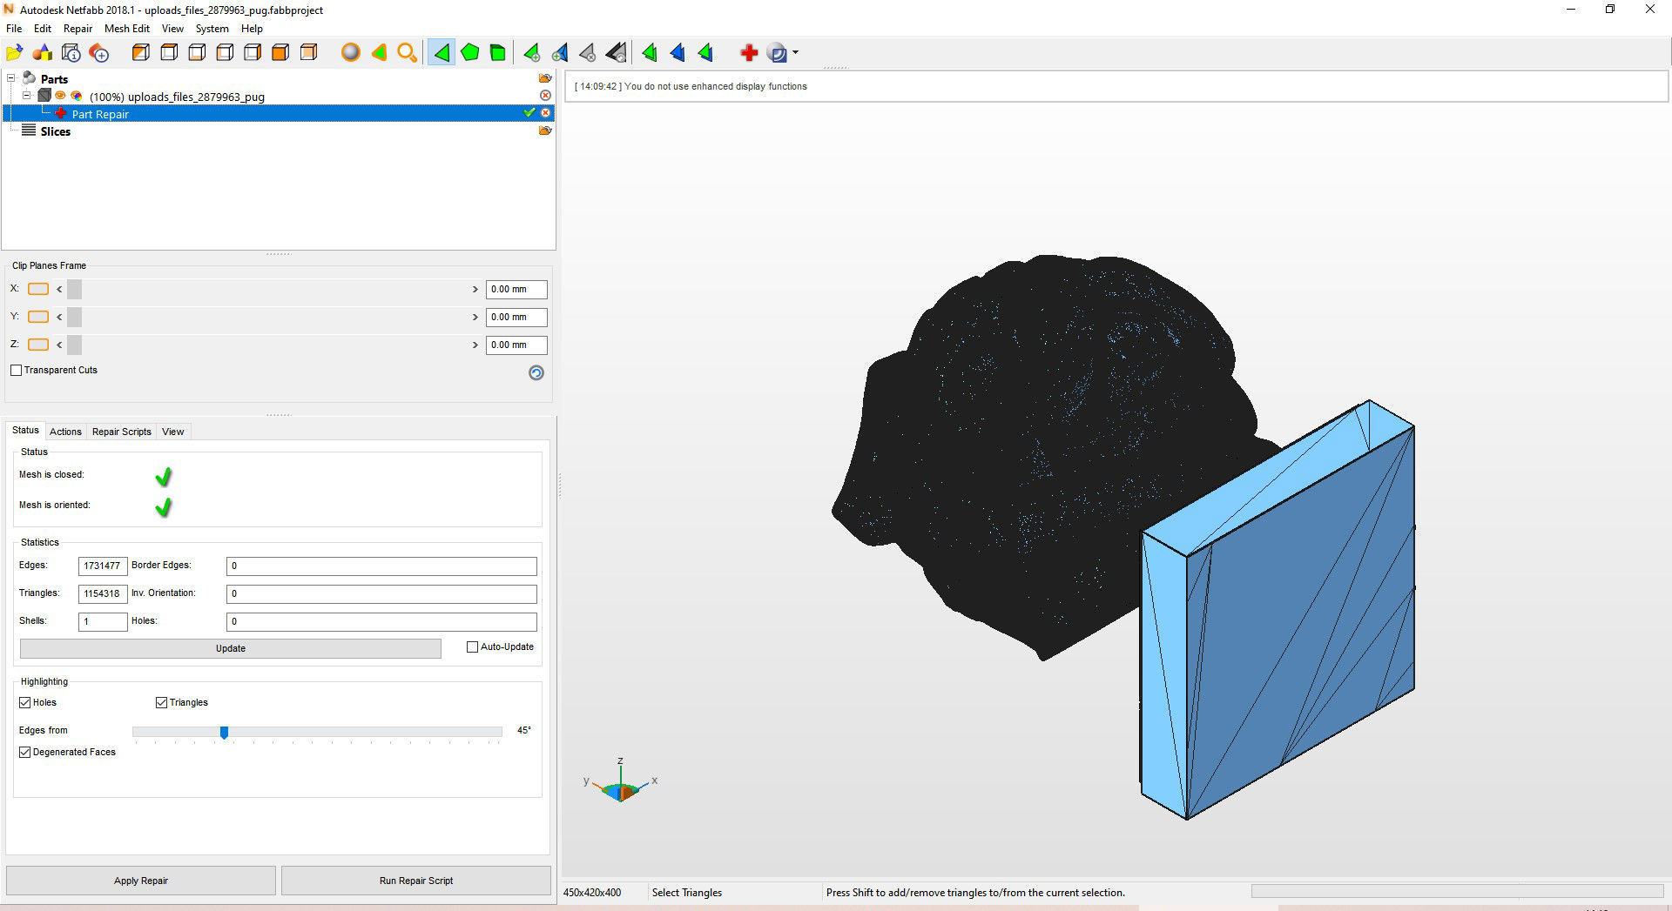This screenshot has height=911, width=1672.
Task: Click the dark gray triangles repair icon
Action: point(616,53)
